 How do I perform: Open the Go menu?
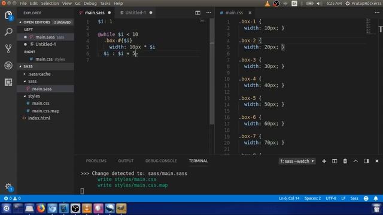point(78,4)
